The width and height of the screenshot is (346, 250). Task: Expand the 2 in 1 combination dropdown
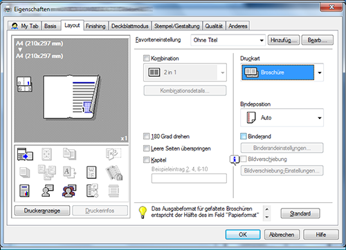[x=185, y=73]
